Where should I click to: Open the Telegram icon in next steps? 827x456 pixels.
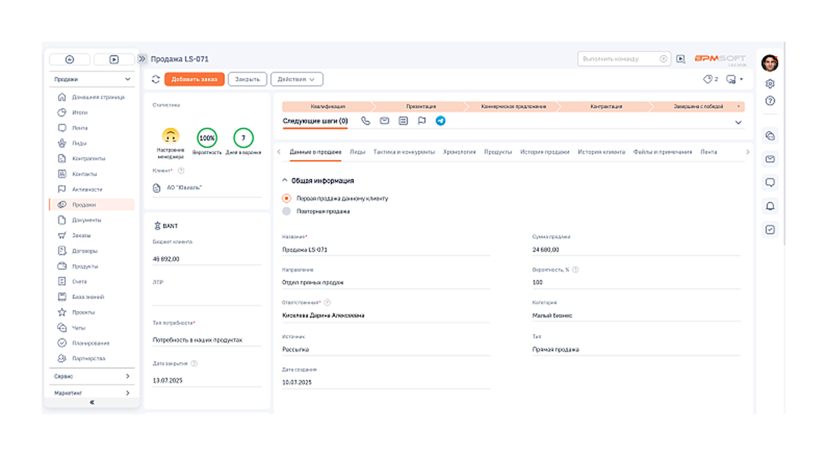click(441, 121)
